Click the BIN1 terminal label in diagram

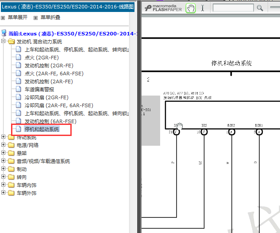259,125
